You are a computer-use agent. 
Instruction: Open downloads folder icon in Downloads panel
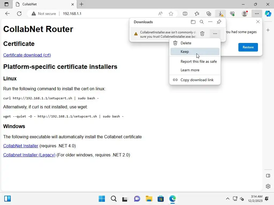(193, 22)
